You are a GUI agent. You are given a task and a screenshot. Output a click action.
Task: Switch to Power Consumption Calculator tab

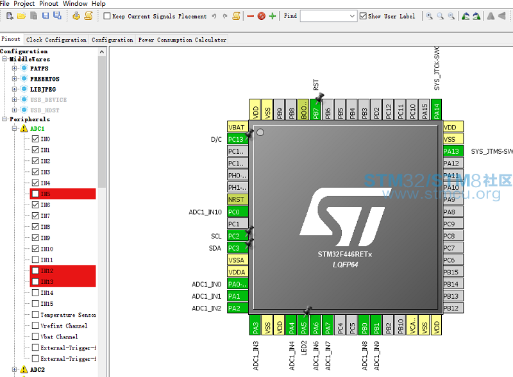click(182, 40)
